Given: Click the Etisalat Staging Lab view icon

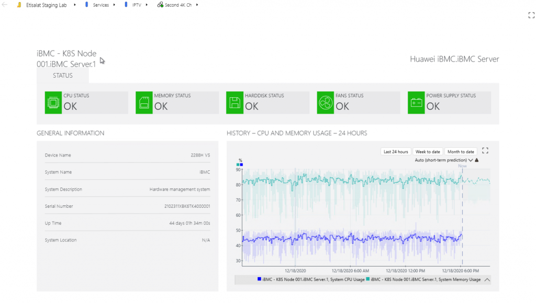Looking at the screenshot, I should (19, 5).
